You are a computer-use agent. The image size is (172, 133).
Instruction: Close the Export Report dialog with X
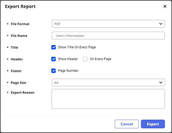(x=165, y=6)
